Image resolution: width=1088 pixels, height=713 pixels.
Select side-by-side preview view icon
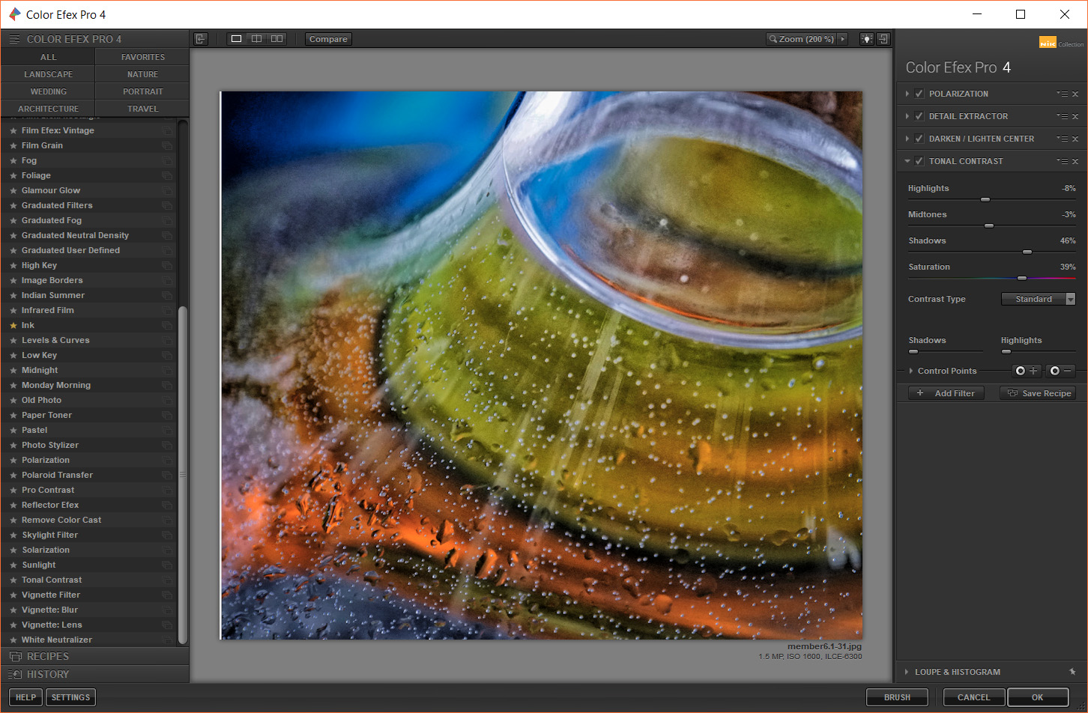tap(276, 39)
